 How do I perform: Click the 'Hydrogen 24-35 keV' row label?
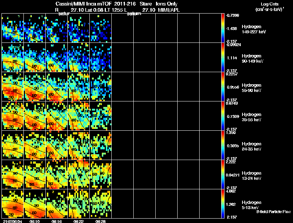click(x=252, y=146)
